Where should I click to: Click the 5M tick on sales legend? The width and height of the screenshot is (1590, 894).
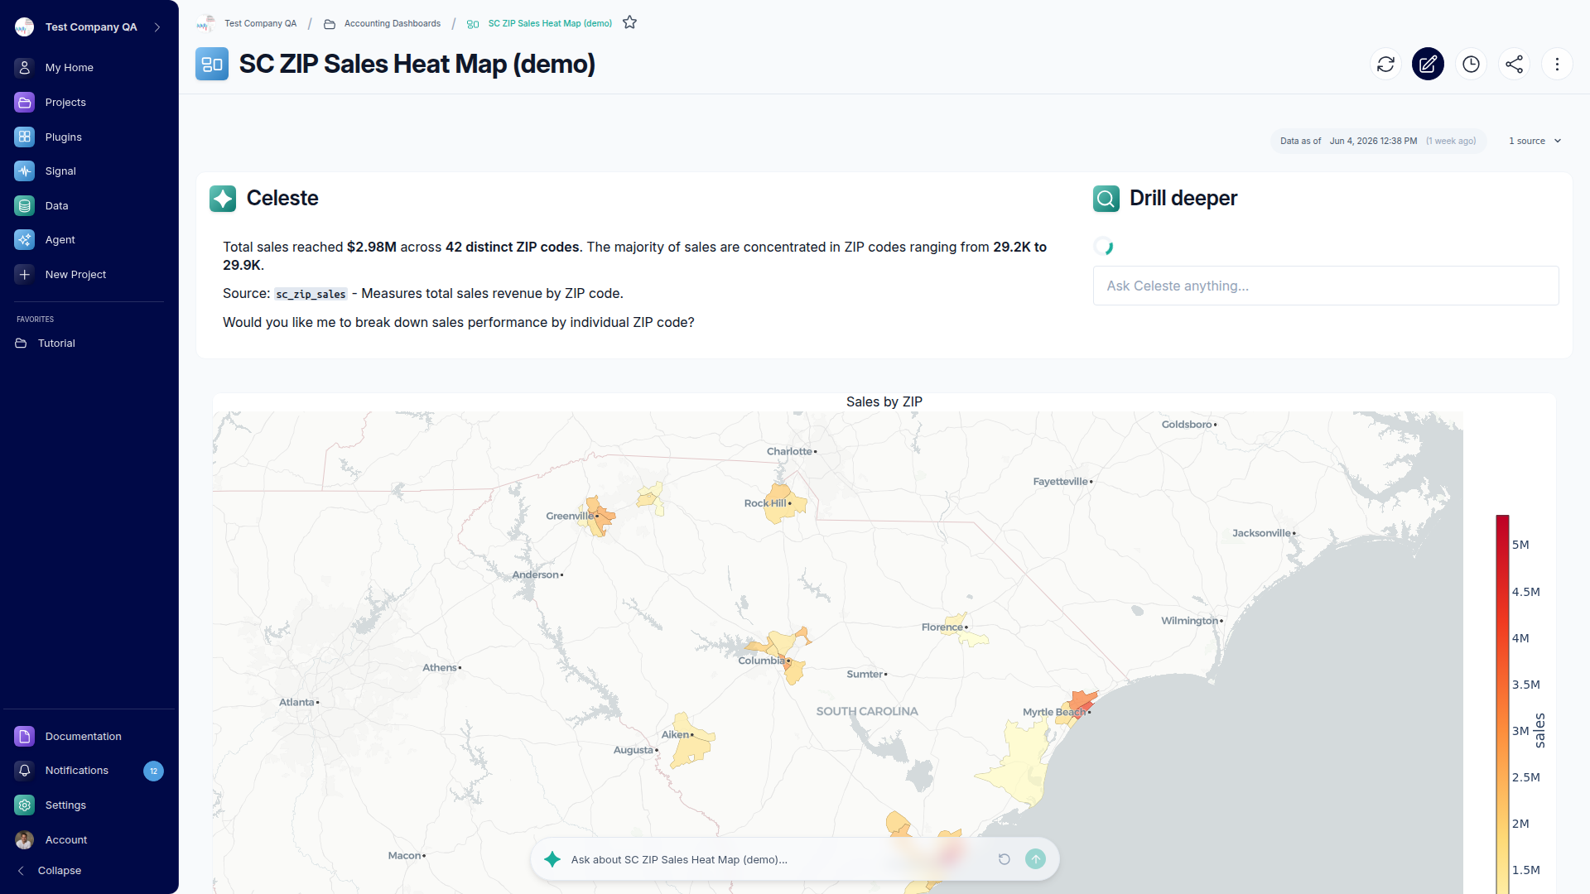[x=1520, y=545]
